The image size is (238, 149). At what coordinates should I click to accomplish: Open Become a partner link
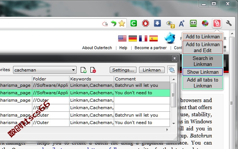[150, 48]
